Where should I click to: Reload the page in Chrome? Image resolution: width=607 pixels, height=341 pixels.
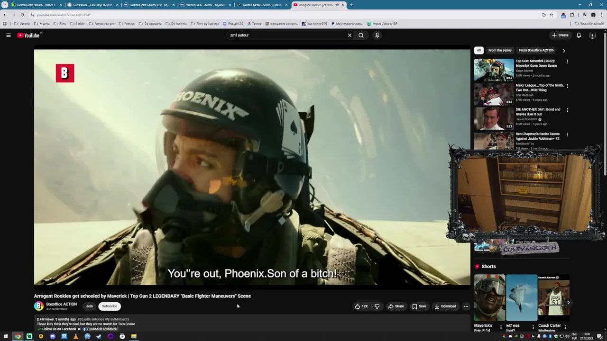[22, 15]
